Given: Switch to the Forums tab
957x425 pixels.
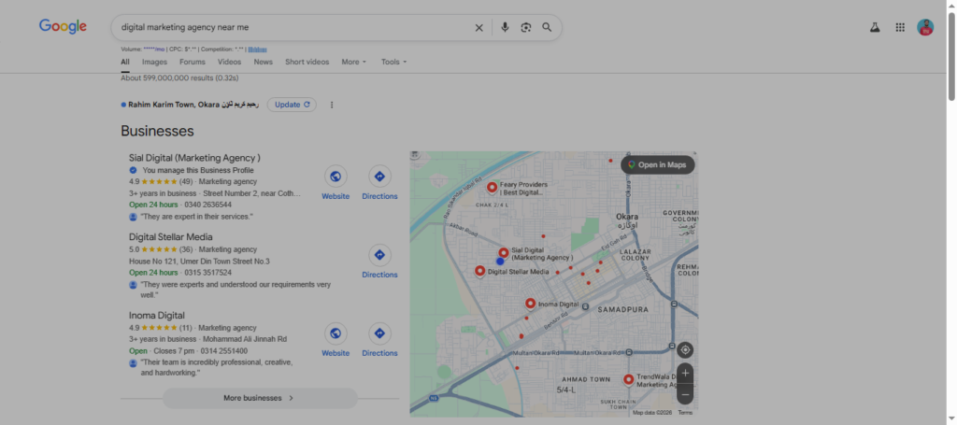Looking at the screenshot, I should 193,62.
